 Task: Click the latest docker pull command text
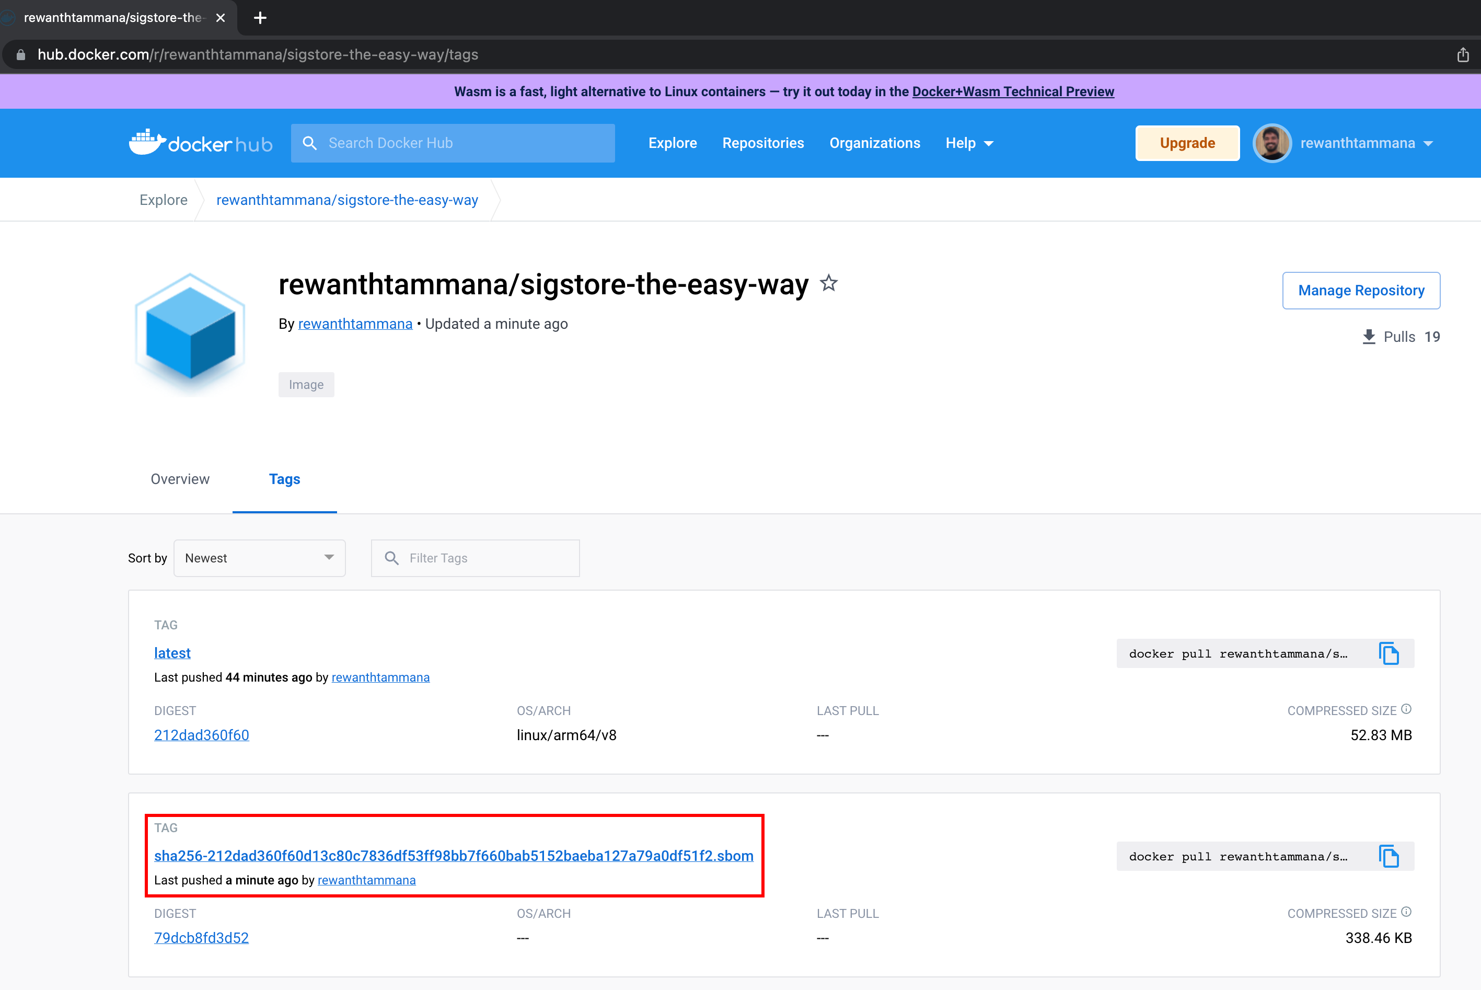click(x=1238, y=653)
